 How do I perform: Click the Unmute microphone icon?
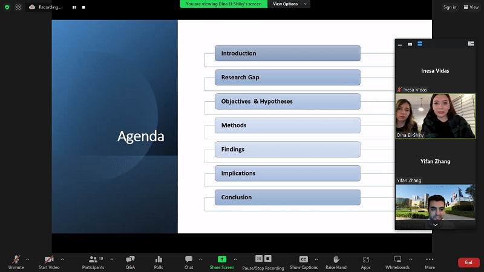pos(16,259)
